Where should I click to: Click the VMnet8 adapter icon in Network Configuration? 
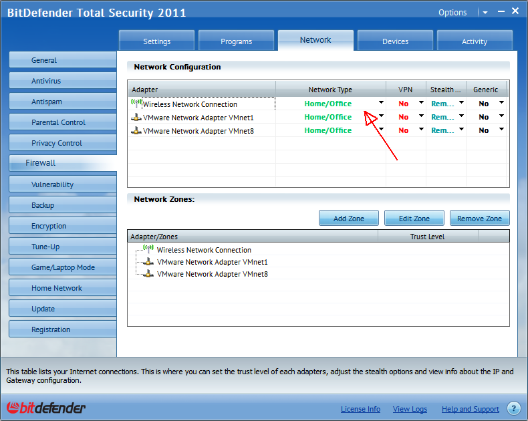pyautogui.click(x=136, y=131)
